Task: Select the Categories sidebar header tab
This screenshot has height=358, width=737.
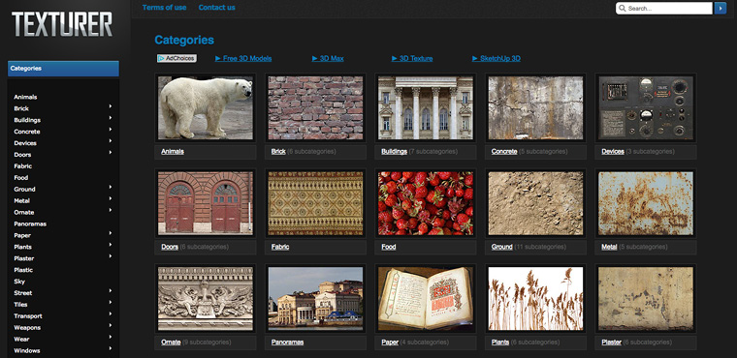Action: click(x=63, y=69)
